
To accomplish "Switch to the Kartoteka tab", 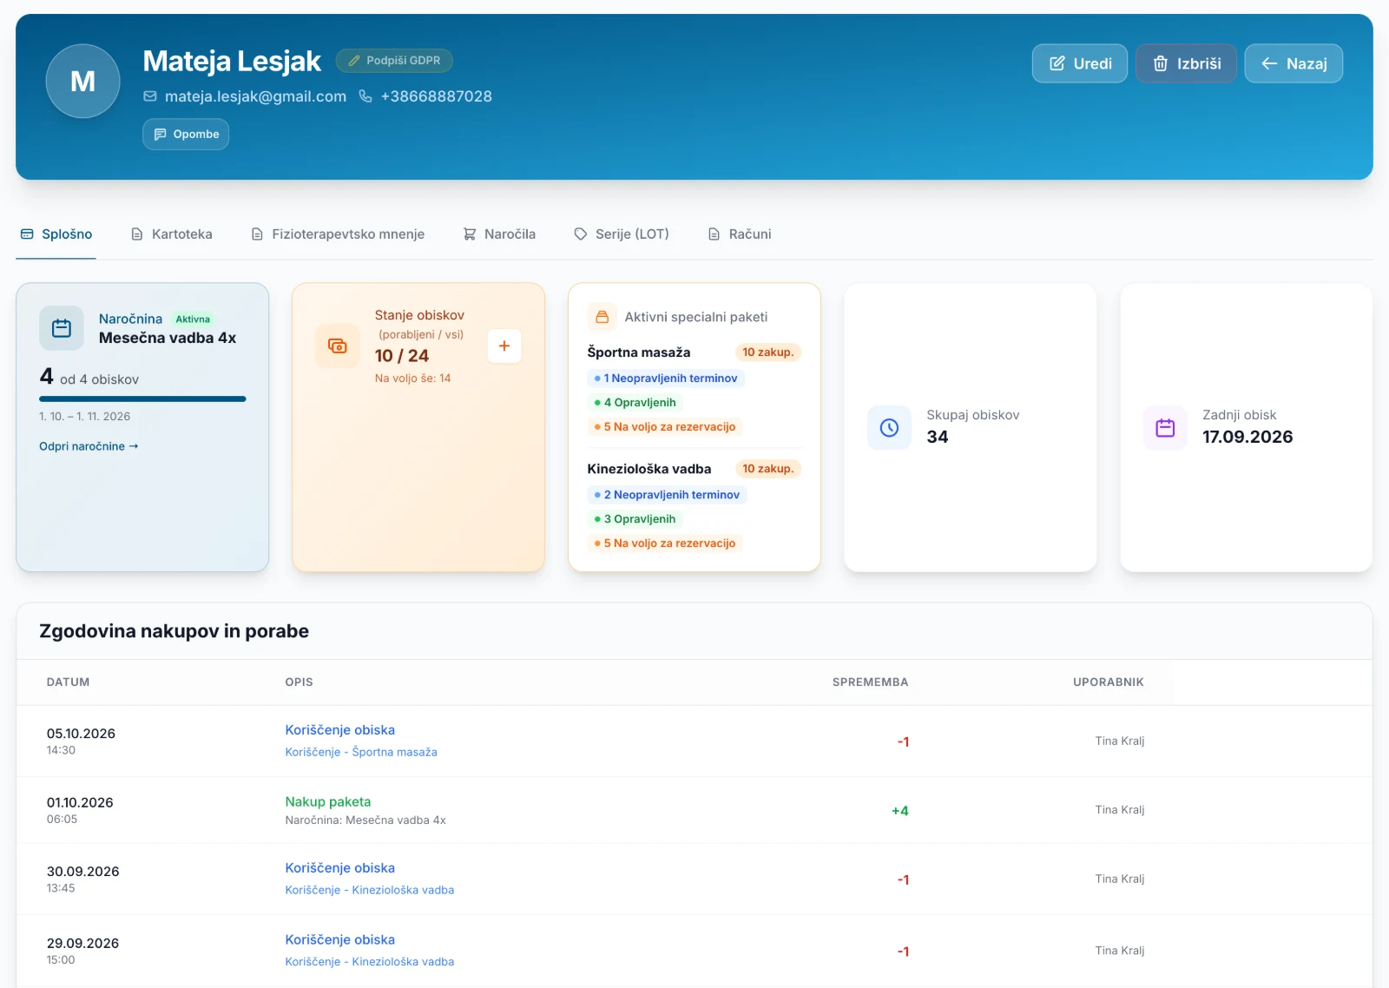I will [x=172, y=234].
